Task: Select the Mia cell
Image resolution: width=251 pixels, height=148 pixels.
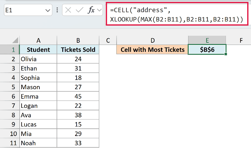Action: click(38, 134)
